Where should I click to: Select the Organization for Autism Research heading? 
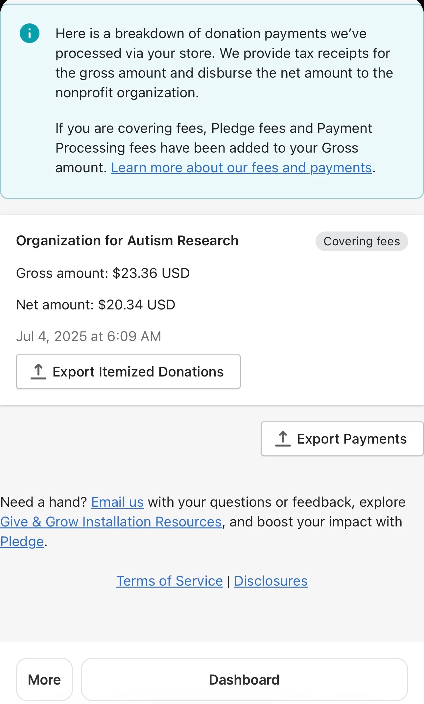127,241
